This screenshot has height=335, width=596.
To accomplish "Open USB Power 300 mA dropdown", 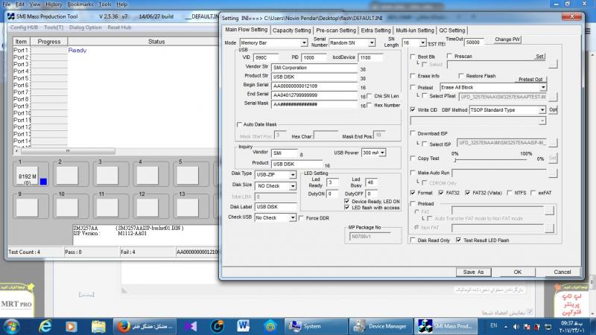I will pyautogui.click(x=382, y=153).
